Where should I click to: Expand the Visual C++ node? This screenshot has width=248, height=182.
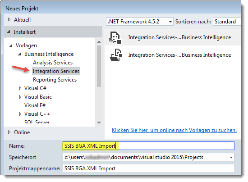[20, 114]
